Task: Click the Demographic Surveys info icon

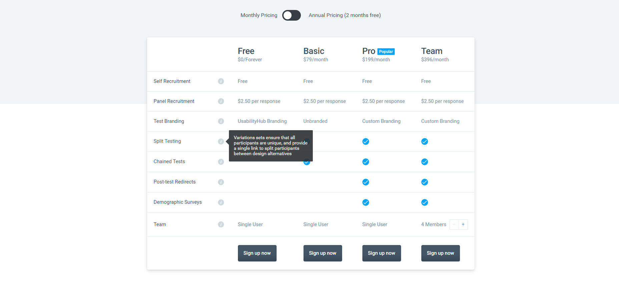Action: tap(221, 203)
